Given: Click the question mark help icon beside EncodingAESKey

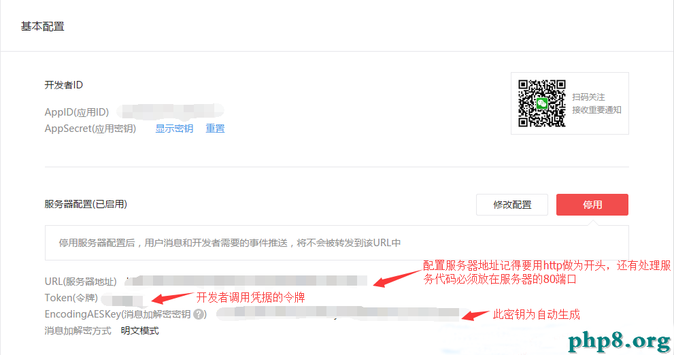Looking at the screenshot, I should pos(199,314).
